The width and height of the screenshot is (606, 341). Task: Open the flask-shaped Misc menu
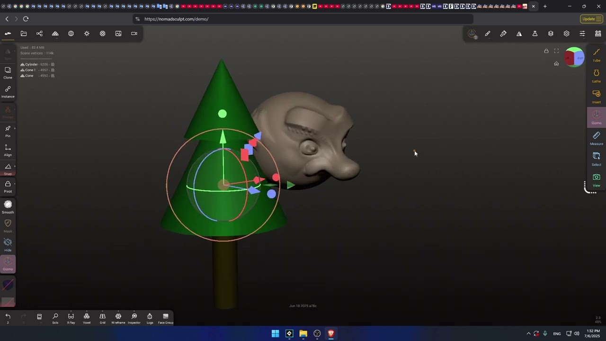click(x=535, y=34)
